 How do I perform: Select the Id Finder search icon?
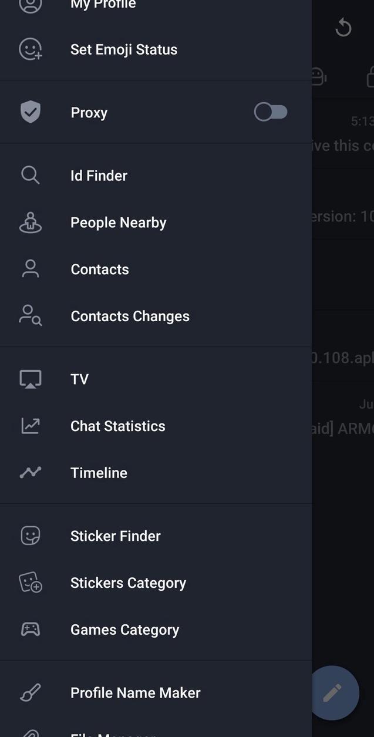click(x=30, y=175)
